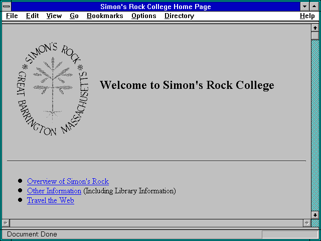This screenshot has height=241, width=321.
Task: Click the vertical scrollbar track below the thumb
Action: (x=315, y=126)
